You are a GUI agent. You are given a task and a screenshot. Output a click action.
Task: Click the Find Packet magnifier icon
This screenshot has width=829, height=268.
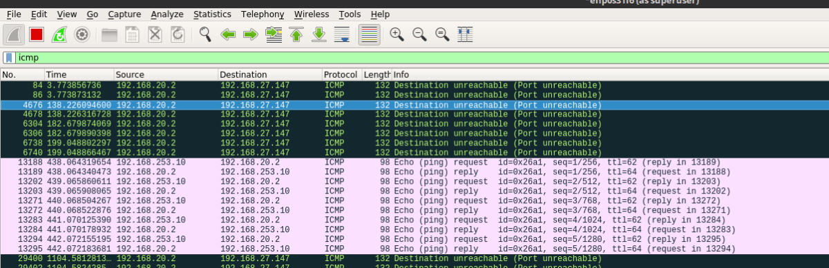click(x=205, y=34)
